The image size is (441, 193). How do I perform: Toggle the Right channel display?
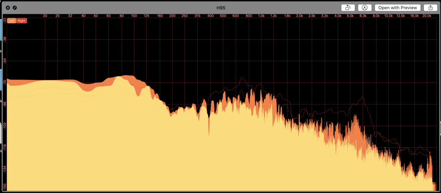point(22,20)
